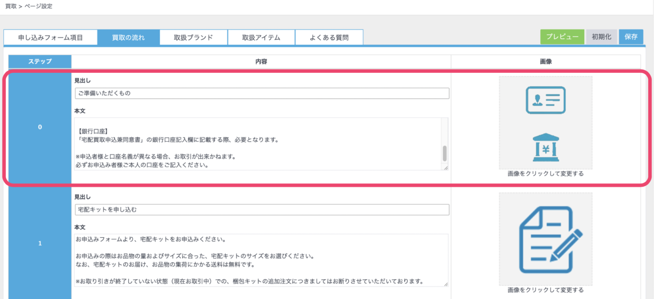Click the resize grip of step 1 body textarea
The width and height of the screenshot is (654, 299).
tap(445, 284)
